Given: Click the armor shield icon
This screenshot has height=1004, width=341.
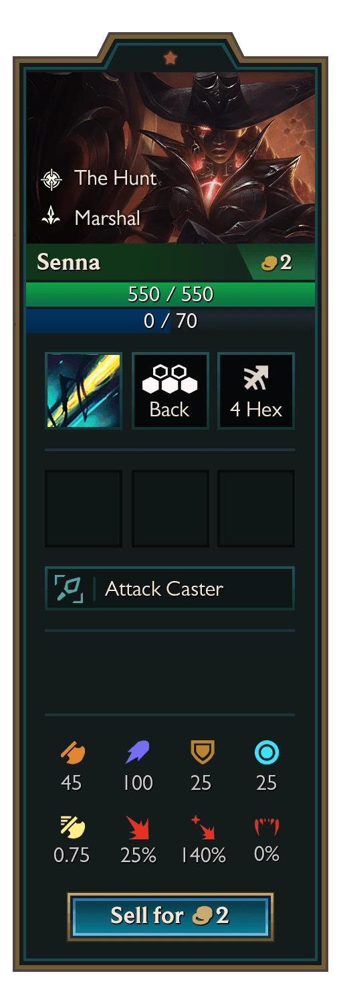Looking at the screenshot, I should point(201,753).
